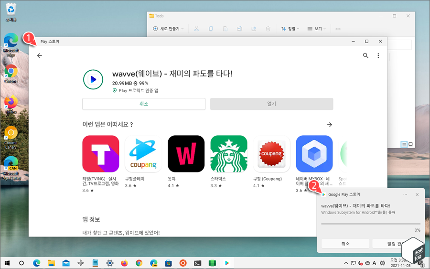This screenshot has height=269, width=430.
Task: Open the clock showing 2021-11-05
Action: click(400, 263)
